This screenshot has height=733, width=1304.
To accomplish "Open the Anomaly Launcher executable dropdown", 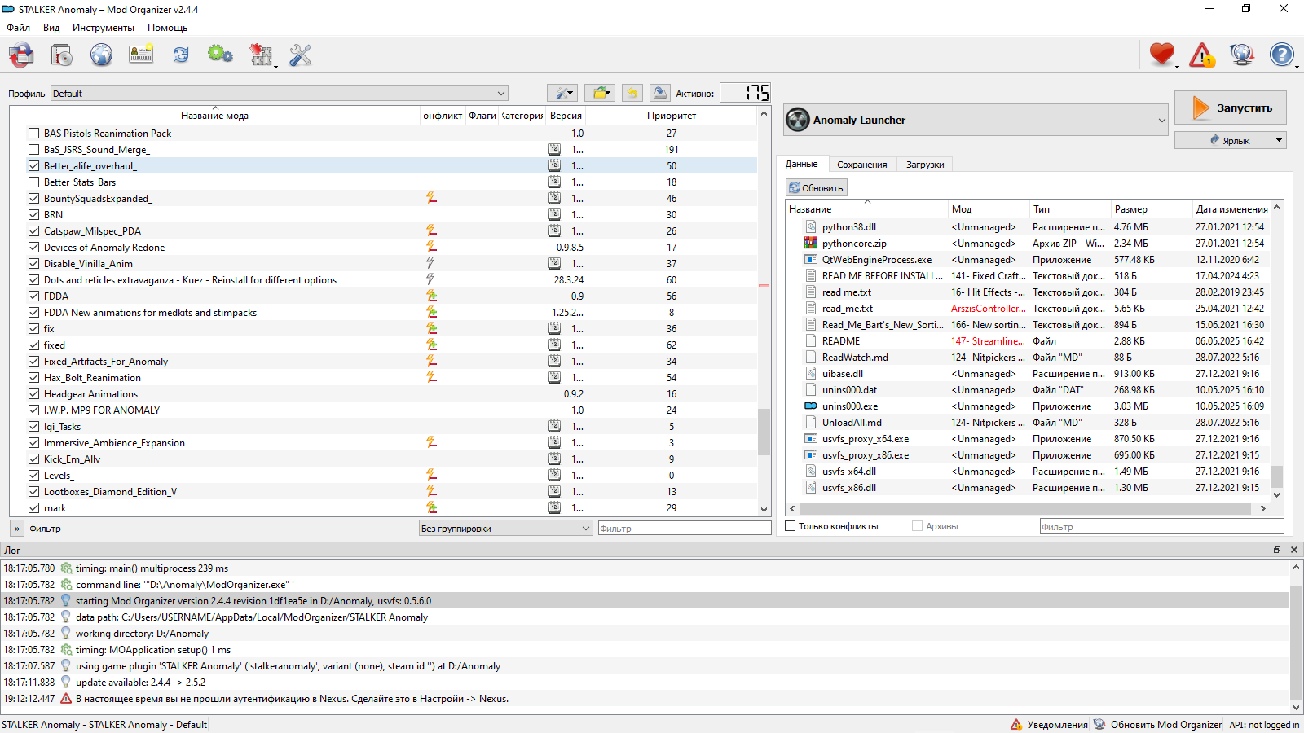I will [x=976, y=120].
